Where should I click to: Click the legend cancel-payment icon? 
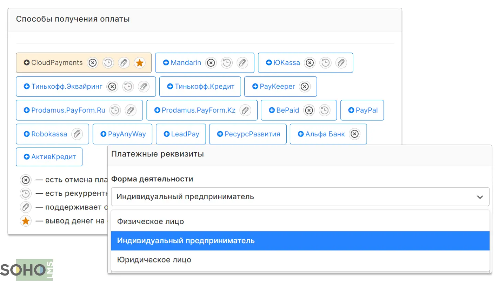[26, 180]
